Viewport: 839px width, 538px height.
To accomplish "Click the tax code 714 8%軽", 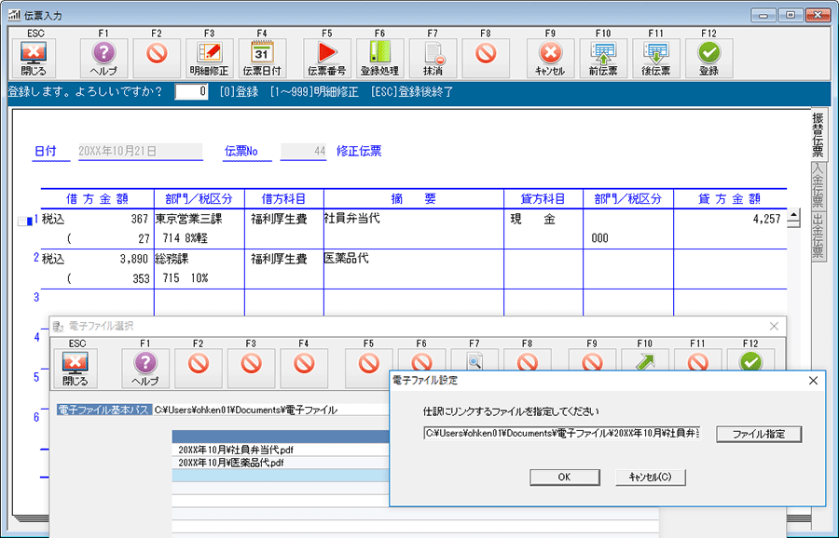I will pos(186,238).
